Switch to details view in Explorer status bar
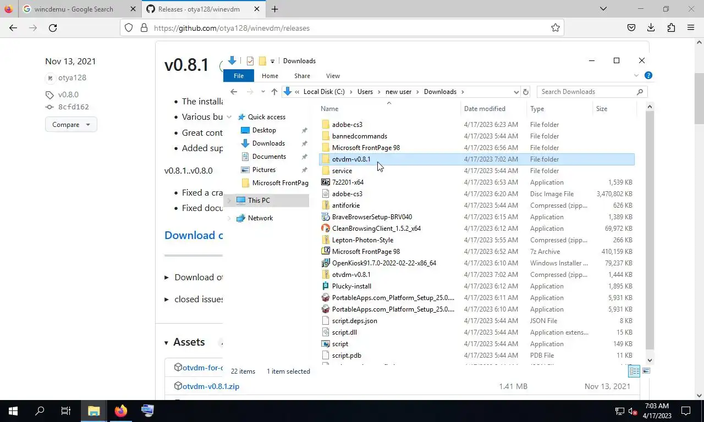Viewport: 704px width, 422px height. click(634, 371)
